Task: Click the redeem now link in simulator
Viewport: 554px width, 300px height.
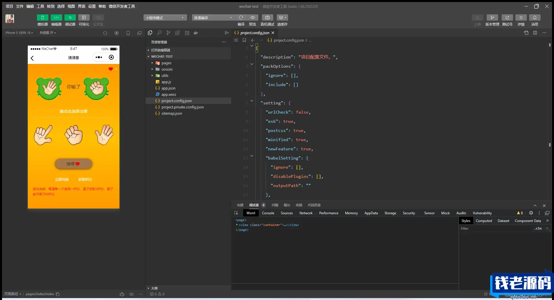Action: click(x=62, y=179)
